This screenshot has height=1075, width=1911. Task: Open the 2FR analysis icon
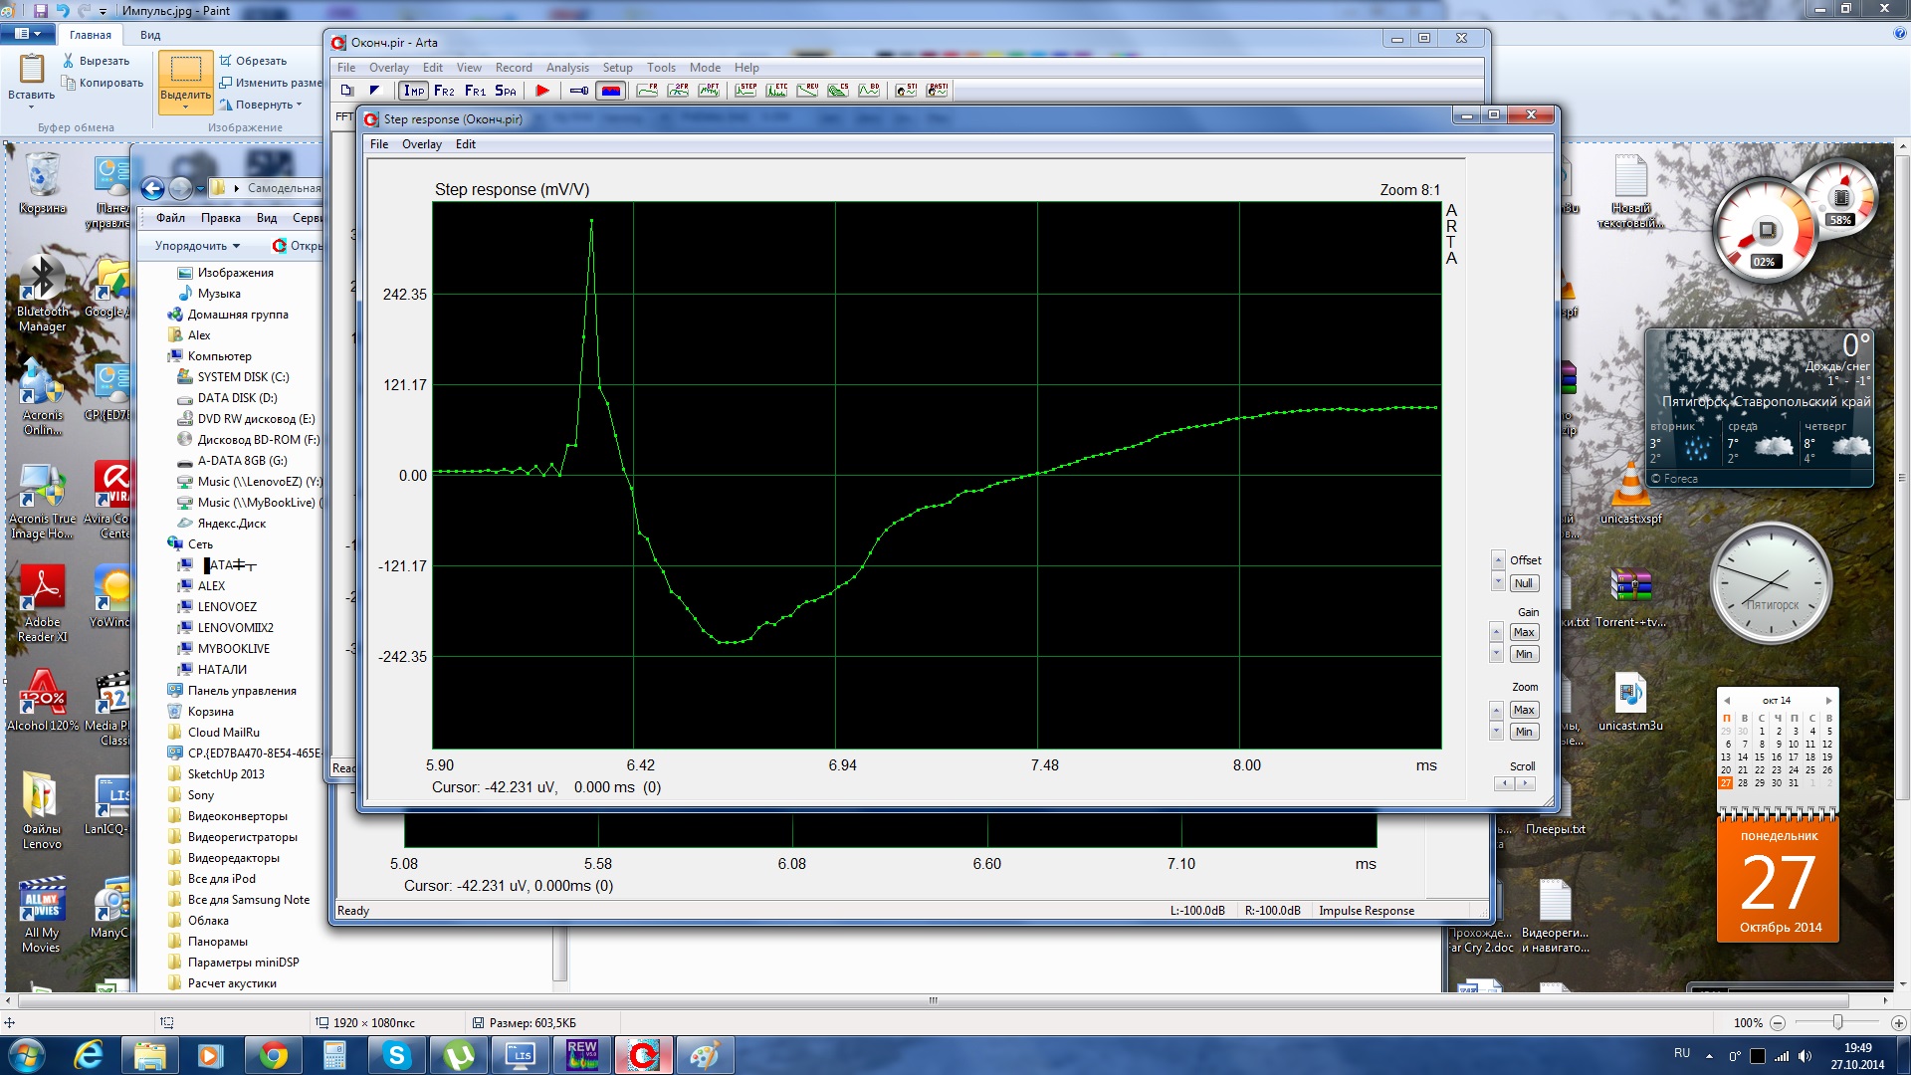click(x=679, y=91)
